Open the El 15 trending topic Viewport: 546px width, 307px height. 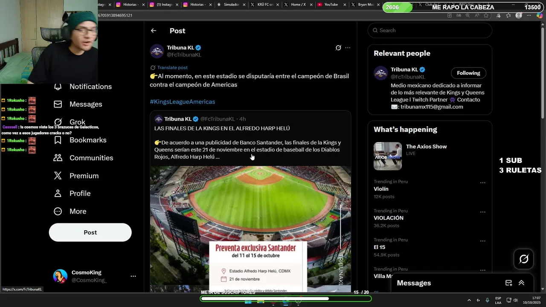point(379,247)
